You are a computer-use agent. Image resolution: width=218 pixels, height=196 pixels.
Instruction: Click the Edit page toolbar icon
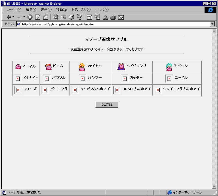[x=121, y=17]
